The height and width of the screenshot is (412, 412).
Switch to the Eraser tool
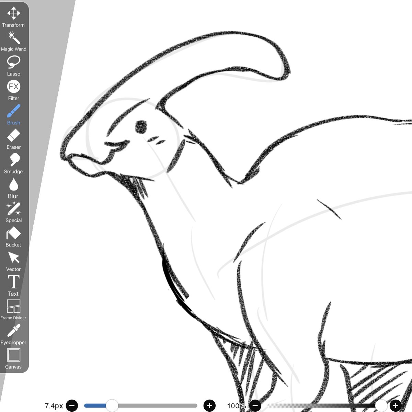coord(13,139)
